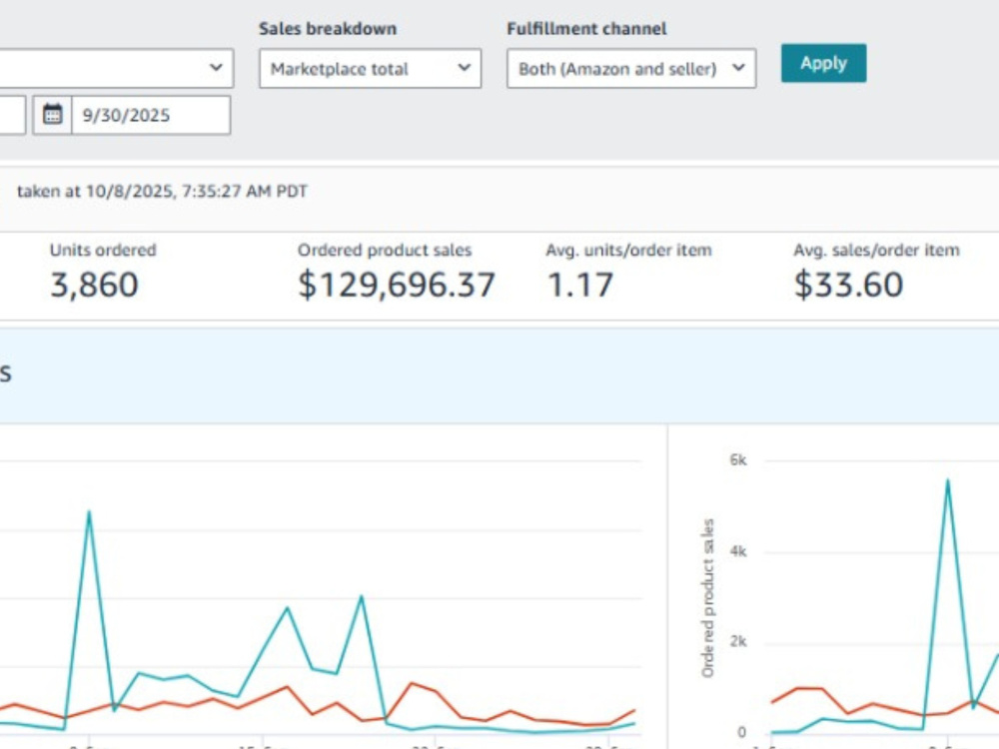Viewport: 999px width, 749px height.
Task: Click the Units ordered value 3,860
Action: click(x=94, y=284)
